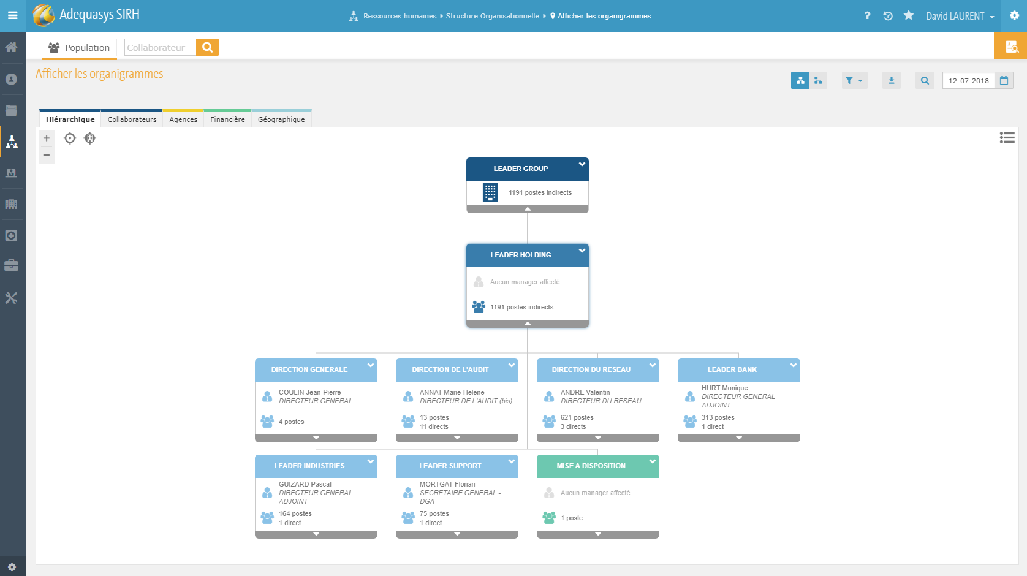Open the user profile sidebar icon
1027x576 pixels.
pos(12,79)
